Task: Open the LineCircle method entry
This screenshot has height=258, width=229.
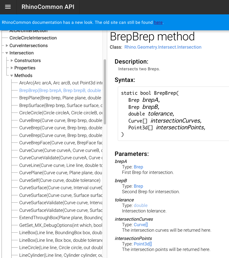Action: (61, 248)
